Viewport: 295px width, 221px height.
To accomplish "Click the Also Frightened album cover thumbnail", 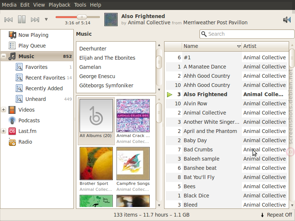I will pos(111,20).
